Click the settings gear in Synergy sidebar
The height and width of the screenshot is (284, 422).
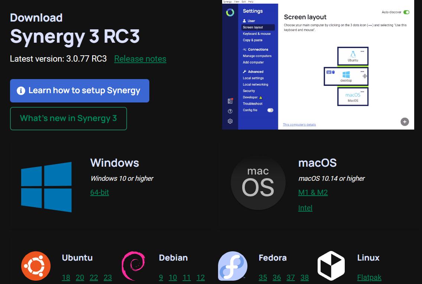230,121
